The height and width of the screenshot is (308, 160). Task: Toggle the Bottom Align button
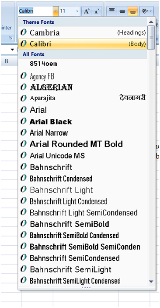133,11
